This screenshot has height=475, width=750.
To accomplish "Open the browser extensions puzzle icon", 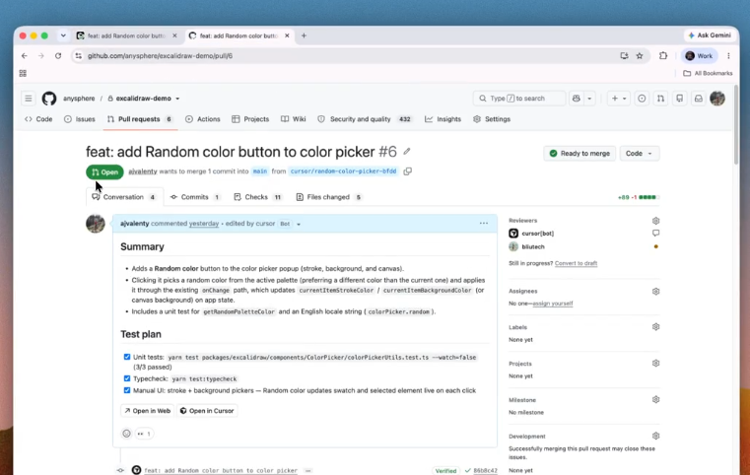I will pyautogui.click(x=663, y=56).
